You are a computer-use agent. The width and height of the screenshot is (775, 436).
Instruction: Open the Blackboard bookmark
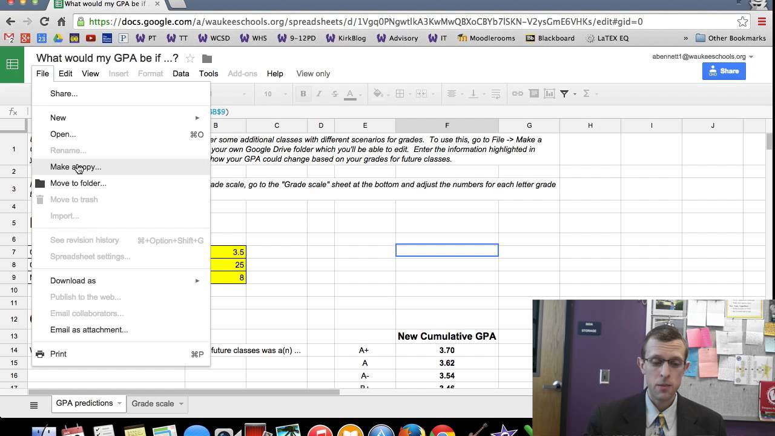[x=550, y=38]
